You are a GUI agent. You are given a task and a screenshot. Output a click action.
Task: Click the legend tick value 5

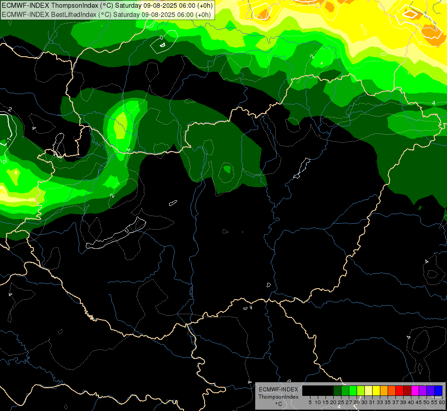310,402
